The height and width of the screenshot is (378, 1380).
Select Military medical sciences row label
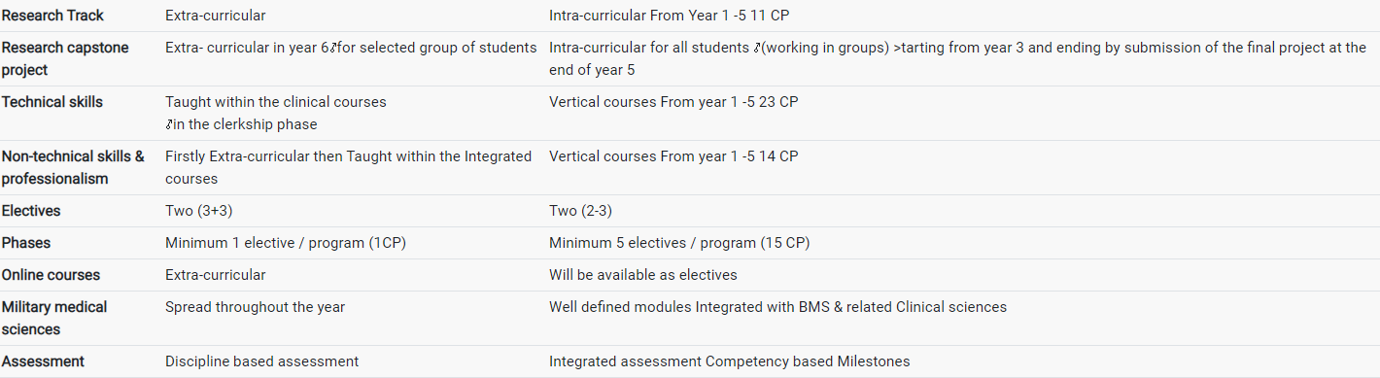[54, 318]
